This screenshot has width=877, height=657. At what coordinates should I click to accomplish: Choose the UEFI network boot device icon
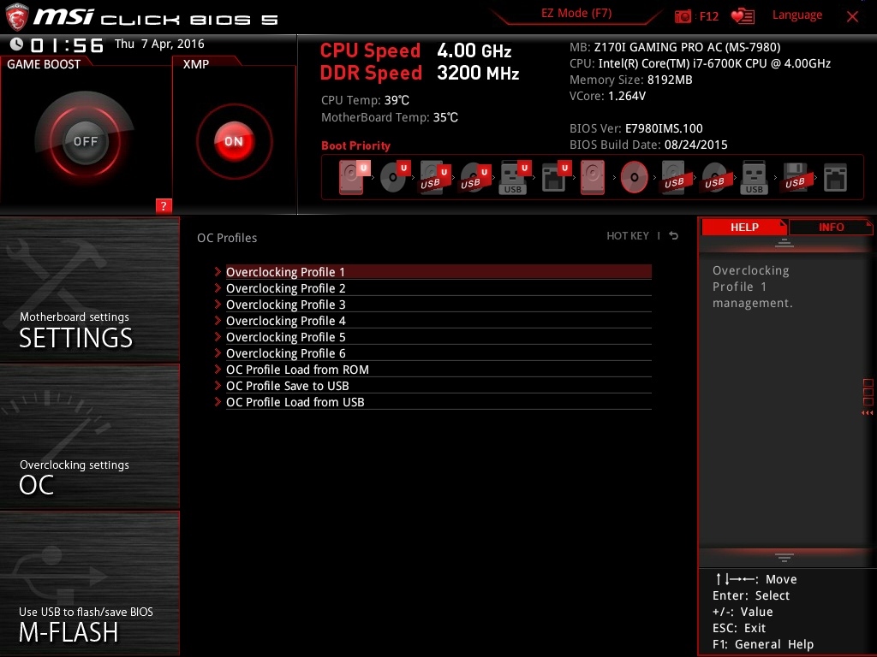coord(555,178)
